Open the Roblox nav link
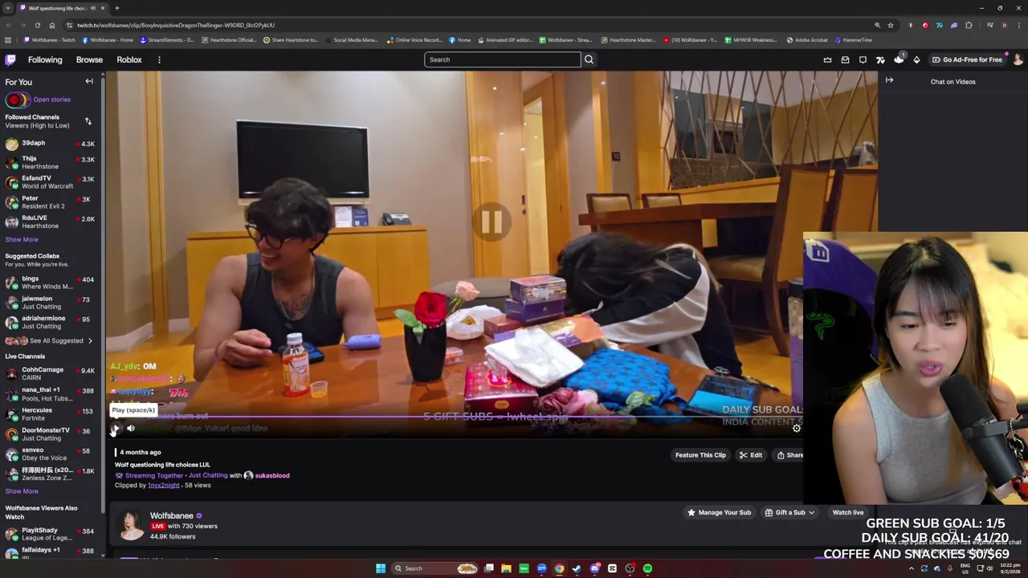1028x578 pixels. [x=129, y=59]
